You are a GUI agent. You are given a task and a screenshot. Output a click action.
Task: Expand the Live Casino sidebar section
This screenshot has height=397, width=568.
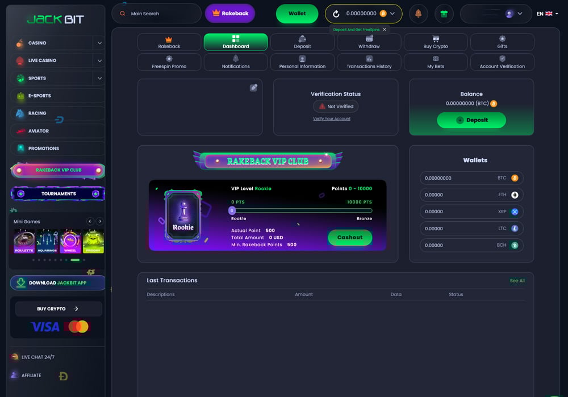[99, 61]
